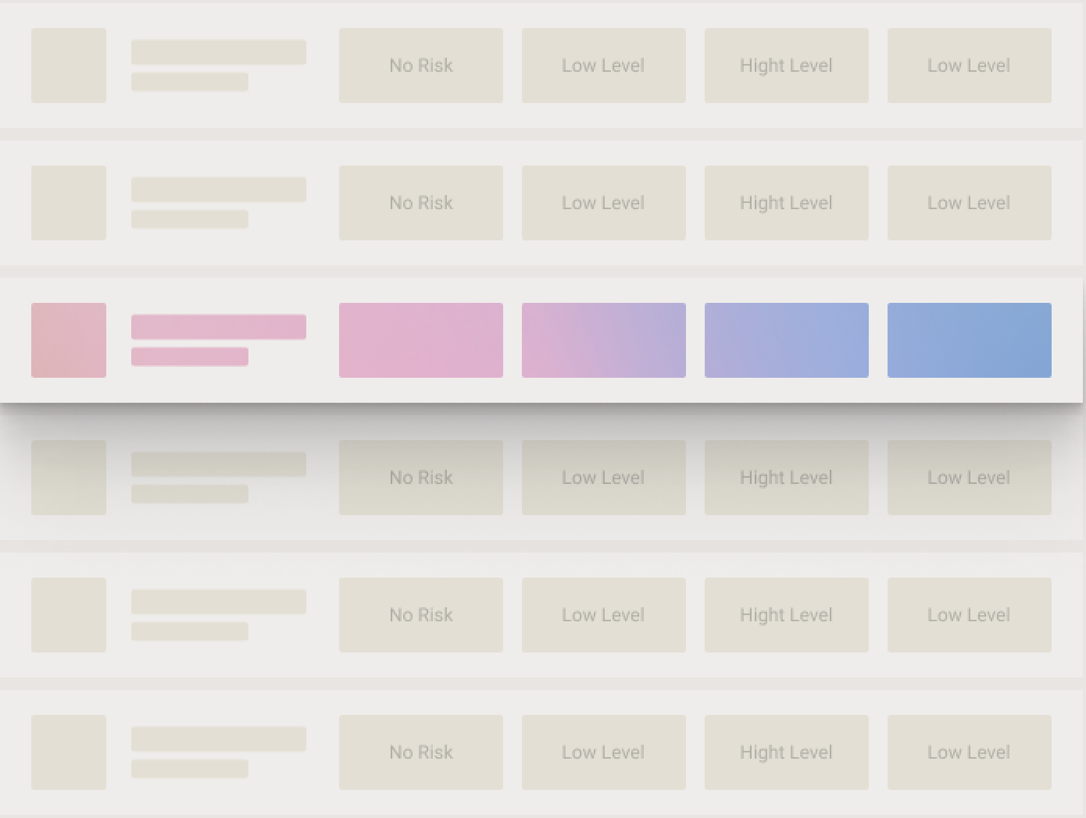Select the No Risk cell in the last row

pyautogui.click(x=420, y=752)
